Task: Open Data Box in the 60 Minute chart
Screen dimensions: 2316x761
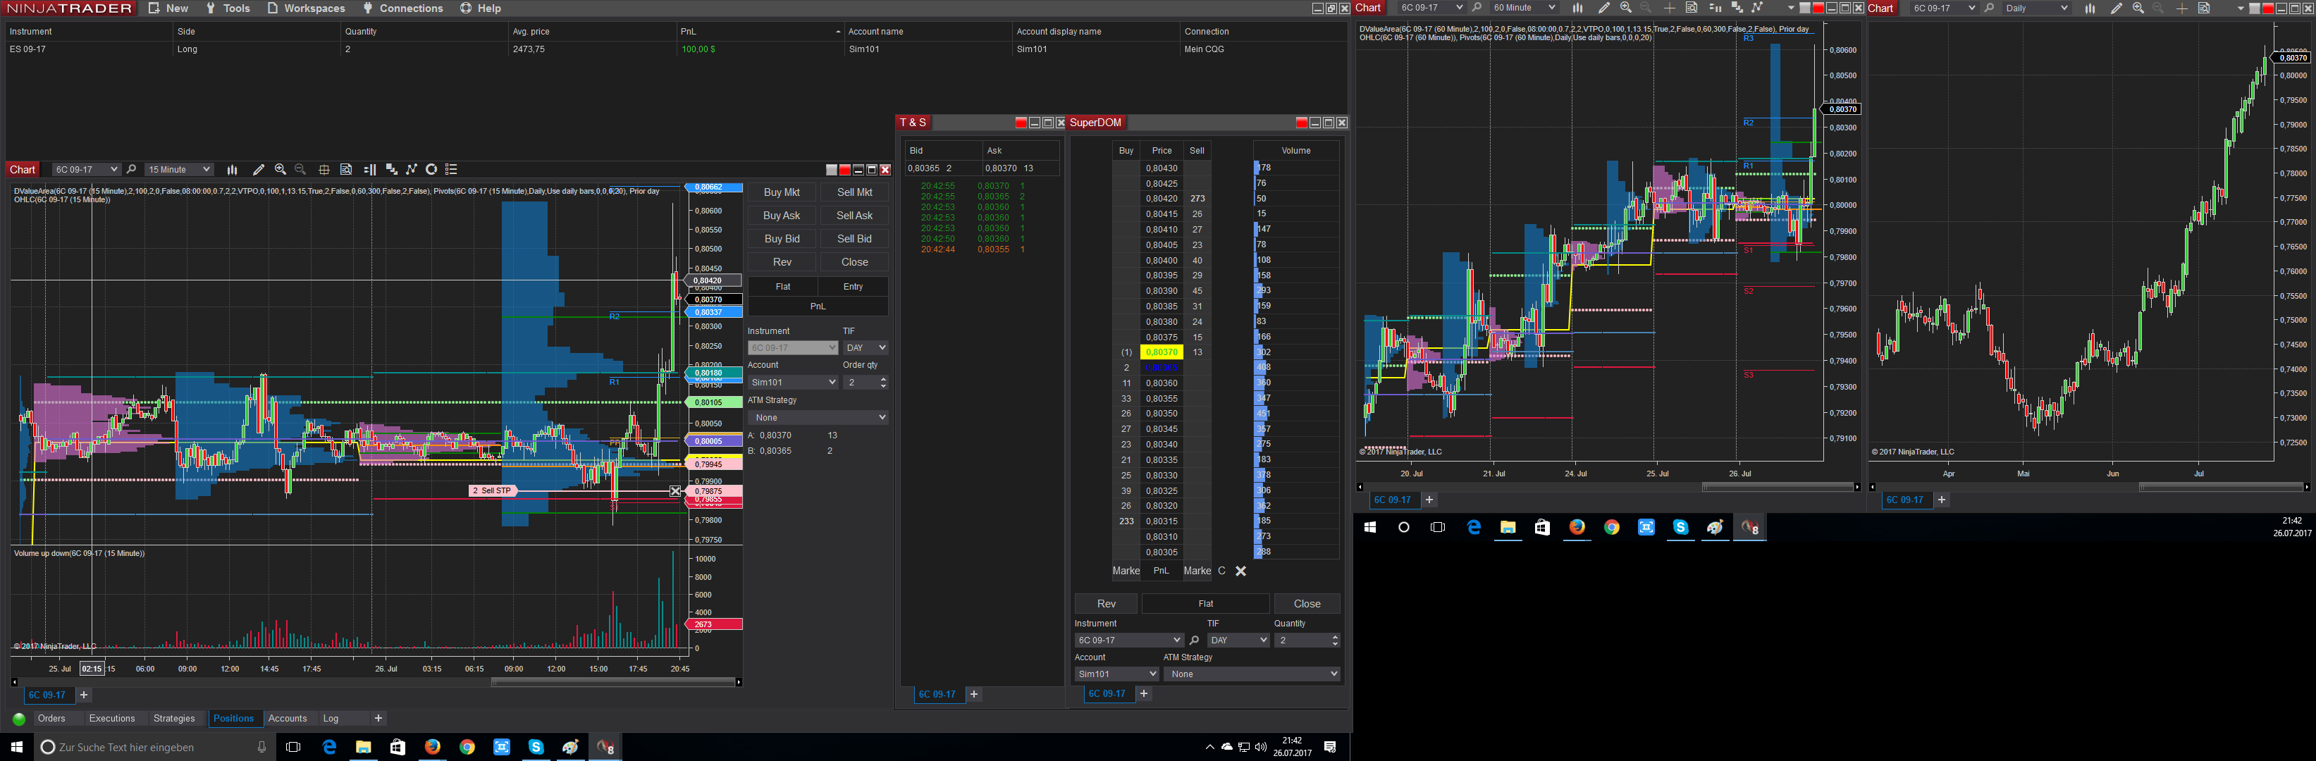Action: [1691, 8]
